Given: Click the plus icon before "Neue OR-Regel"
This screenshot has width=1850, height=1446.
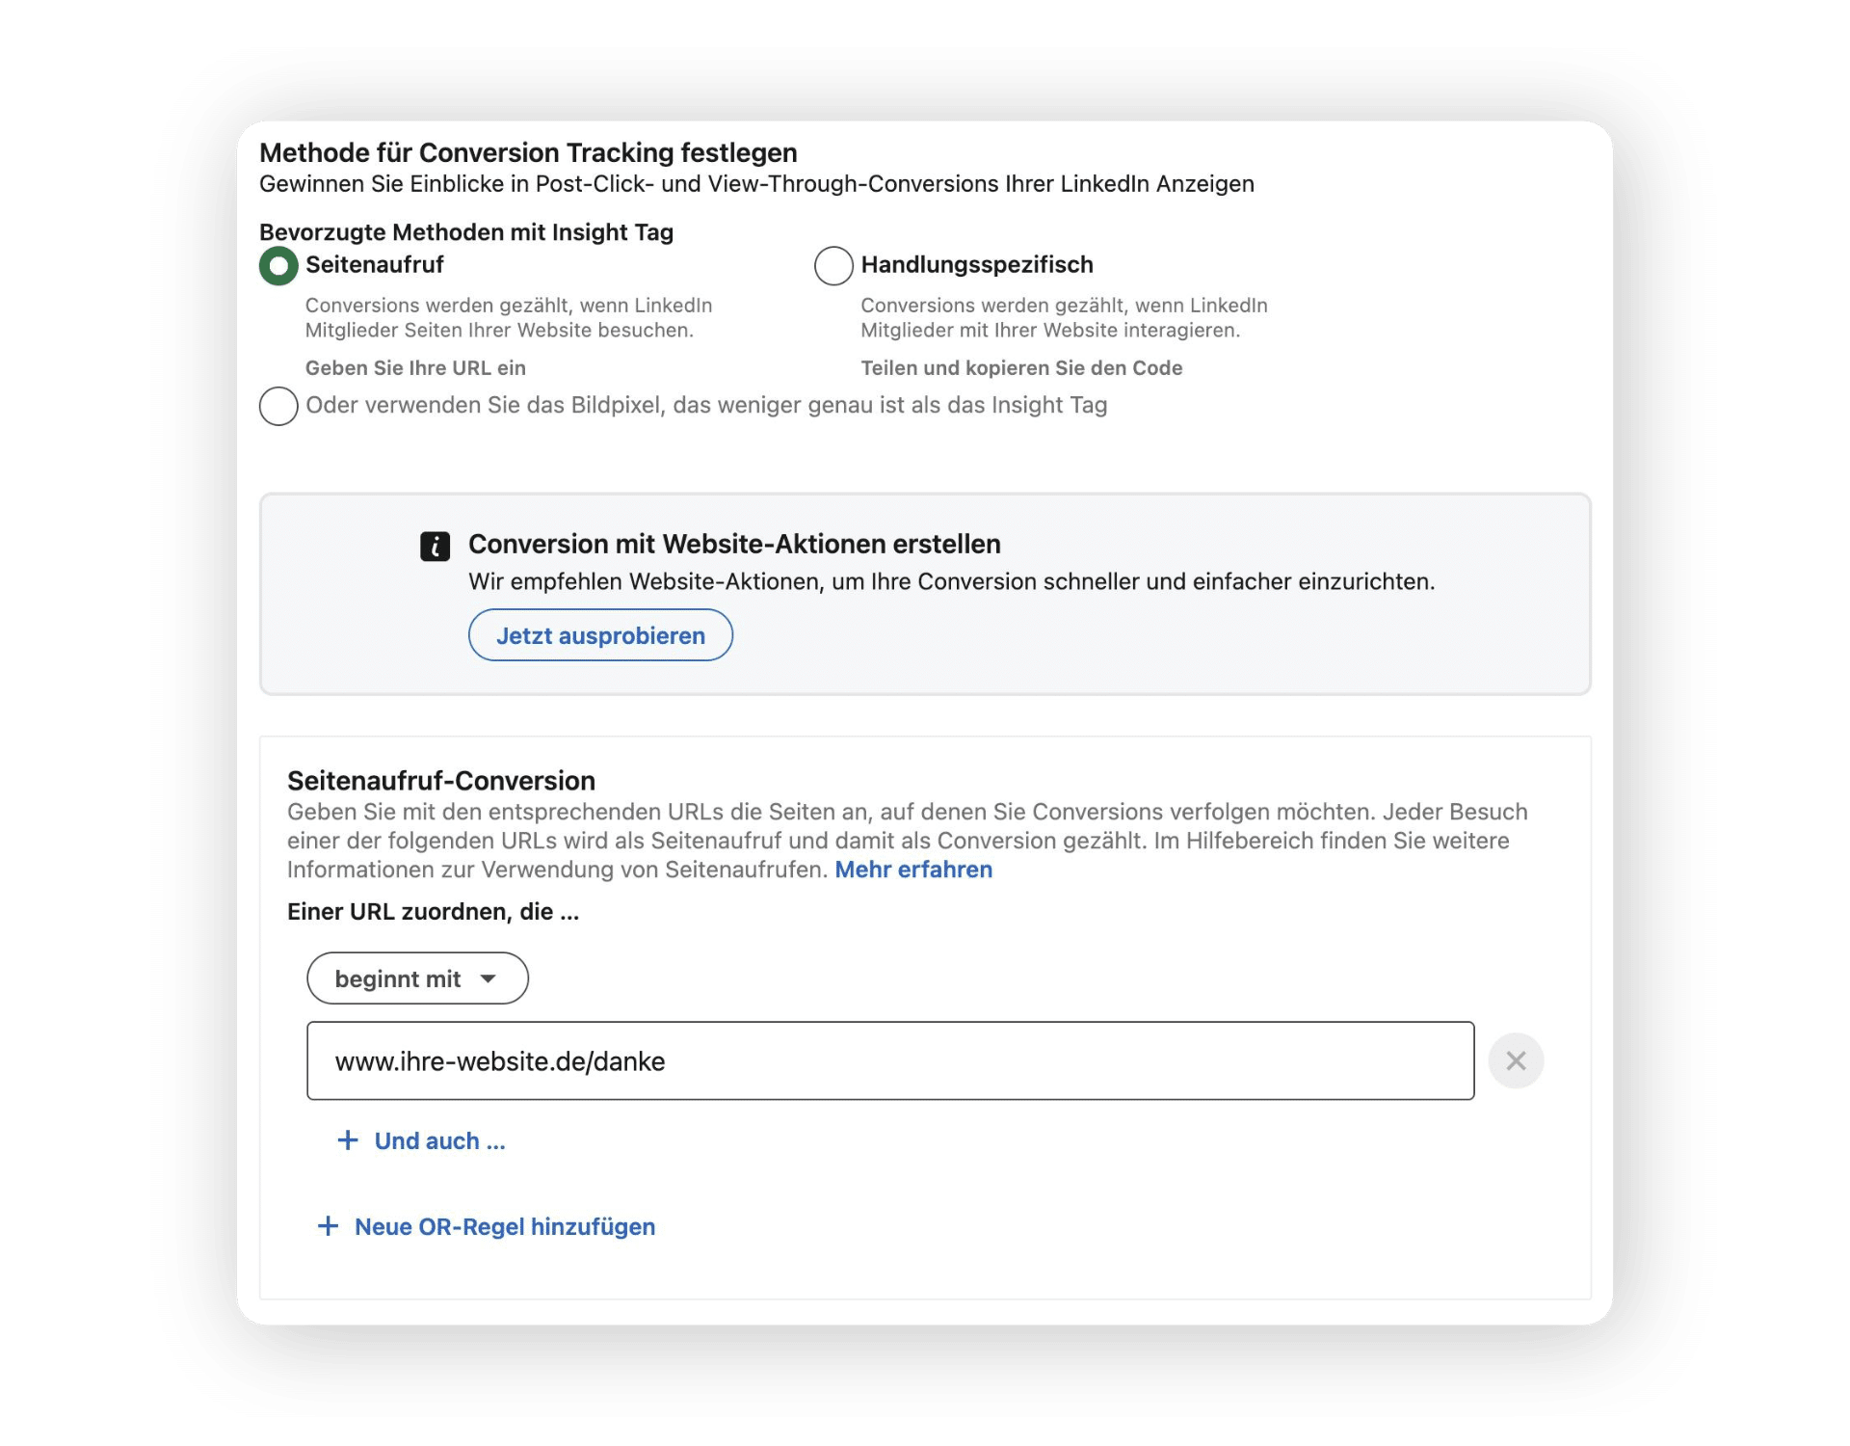Looking at the screenshot, I should 329,1226.
